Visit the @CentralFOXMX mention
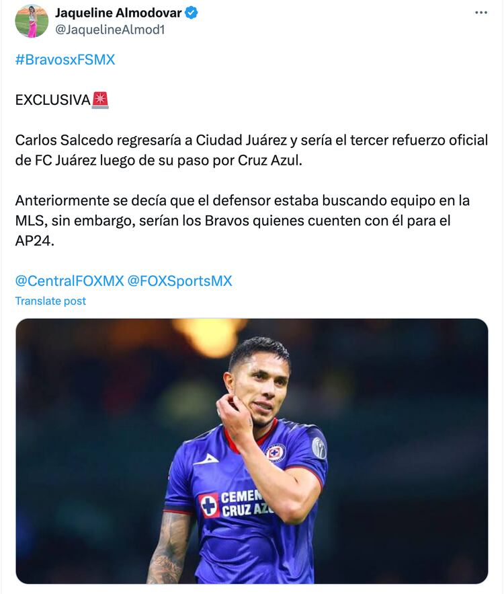Image resolution: width=504 pixels, height=594 pixels. pos(69,281)
